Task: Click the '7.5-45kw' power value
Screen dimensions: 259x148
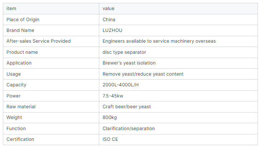Action: tap(113, 96)
